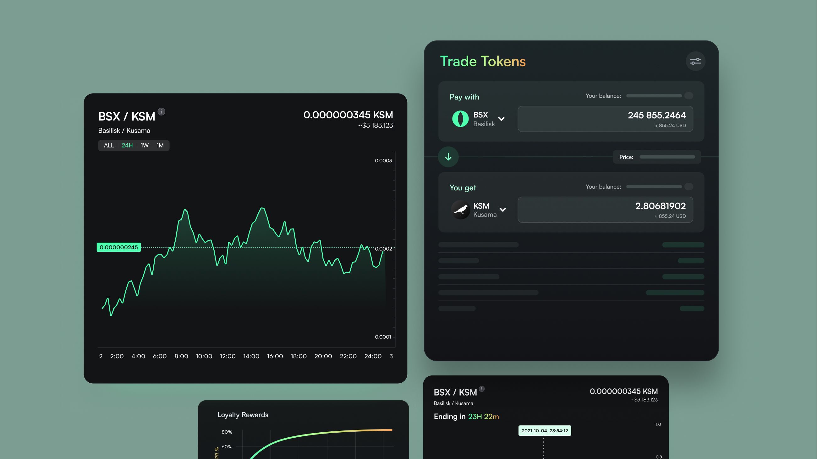Click the 0.000000245 price marker label
Screen dimensions: 817x459
coord(118,247)
